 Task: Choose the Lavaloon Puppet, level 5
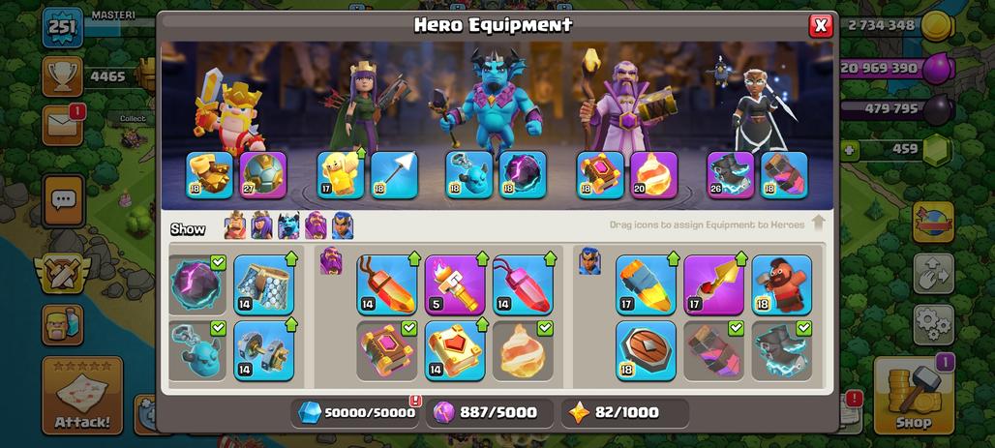click(455, 284)
